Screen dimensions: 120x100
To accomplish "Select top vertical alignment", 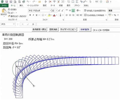I will [x=67, y=10].
